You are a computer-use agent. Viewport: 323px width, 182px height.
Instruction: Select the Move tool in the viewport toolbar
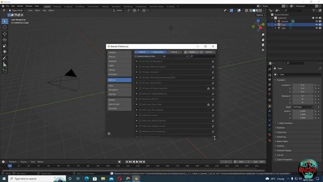pyautogui.click(x=5, y=34)
